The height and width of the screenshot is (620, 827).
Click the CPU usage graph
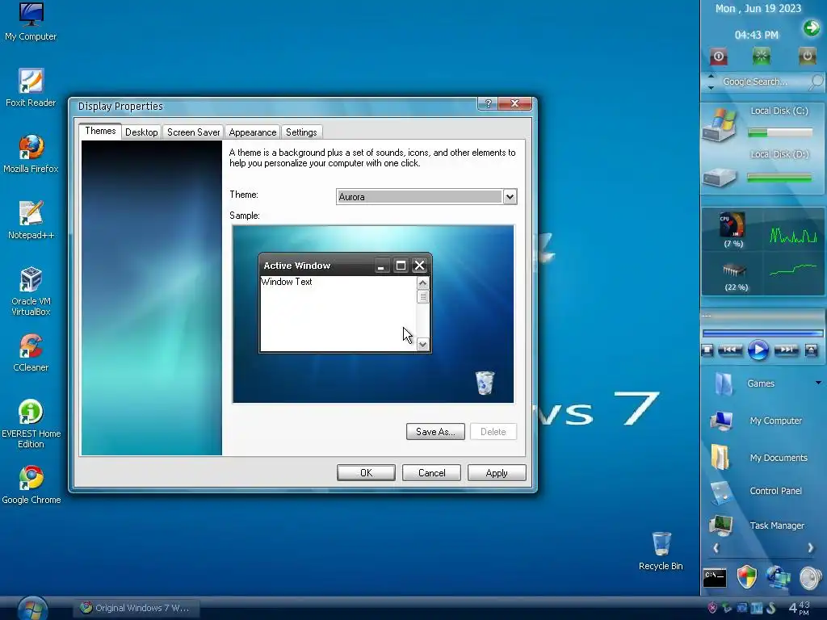793,236
